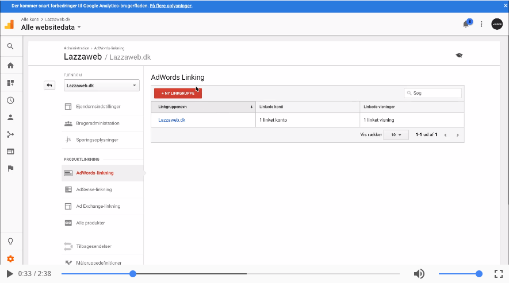Click the graduation cap help icon

click(x=458, y=55)
